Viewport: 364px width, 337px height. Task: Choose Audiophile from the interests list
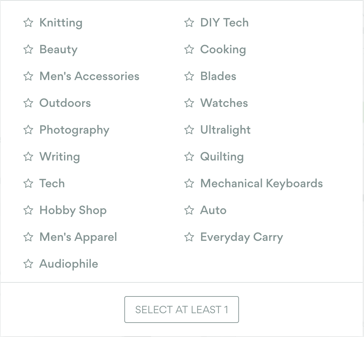69,264
